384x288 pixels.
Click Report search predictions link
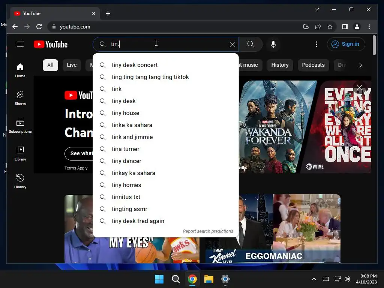208,231
